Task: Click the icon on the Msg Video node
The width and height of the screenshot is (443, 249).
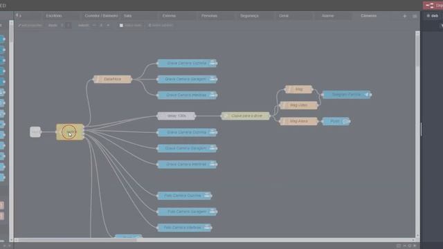Action: (283, 105)
